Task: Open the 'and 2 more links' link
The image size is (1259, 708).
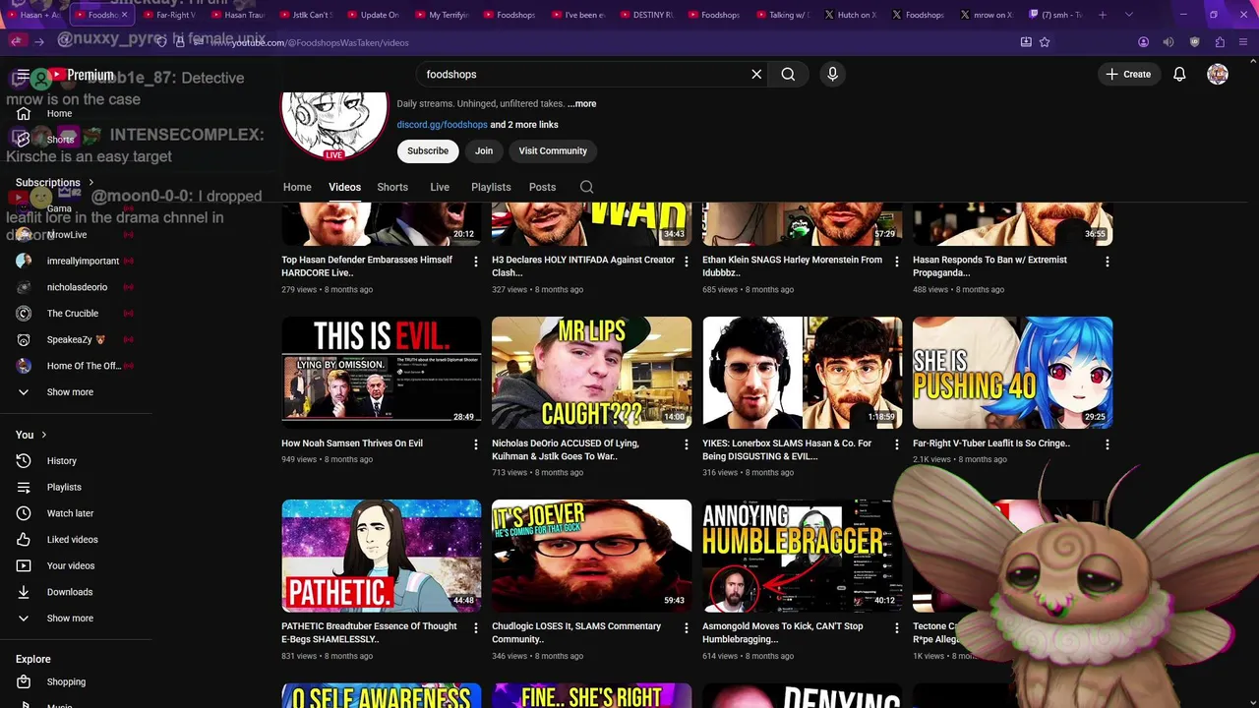Action: [x=524, y=125]
